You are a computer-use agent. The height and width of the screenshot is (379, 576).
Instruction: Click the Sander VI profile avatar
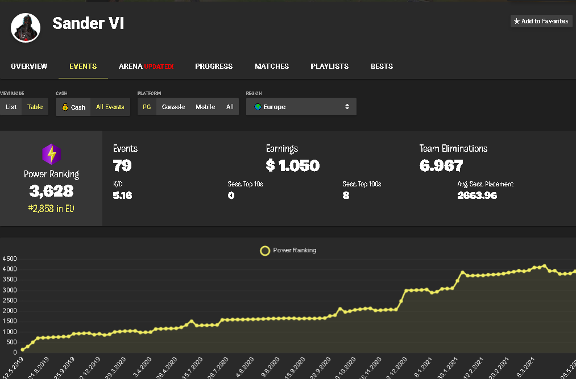click(x=26, y=28)
